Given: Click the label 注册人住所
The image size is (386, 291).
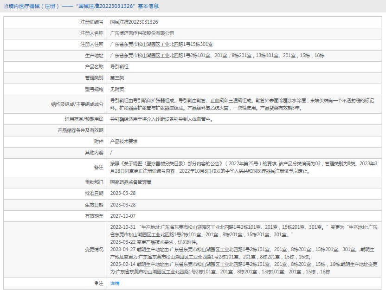Looking at the screenshot, I should pyautogui.click(x=92, y=44).
